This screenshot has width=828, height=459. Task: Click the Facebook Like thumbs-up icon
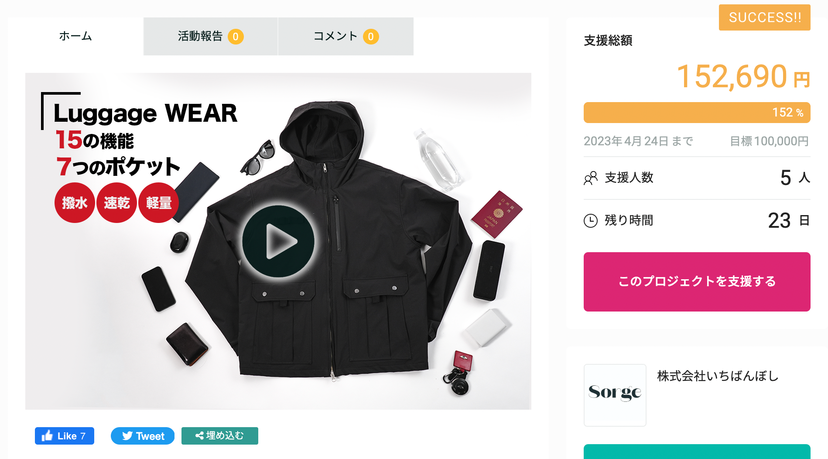pos(47,435)
